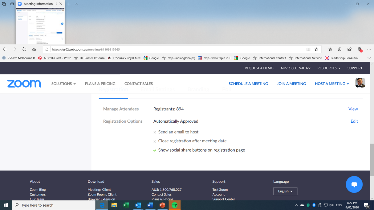This screenshot has width=374, height=210.
Task: Click the Account footer link
Action: click(218, 194)
